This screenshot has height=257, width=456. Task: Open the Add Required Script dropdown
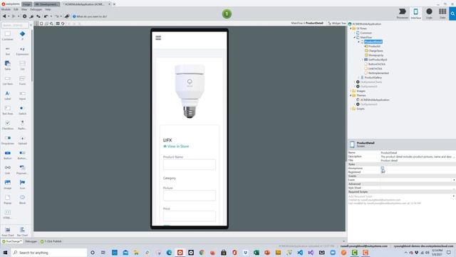coord(454,196)
